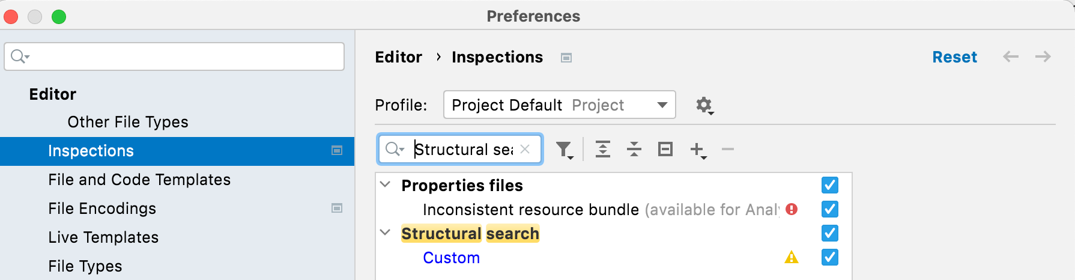The width and height of the screenshot is (1075, 280).
Task: Toggle Inconsistent resource bundle checkbox
Action: 829,209
